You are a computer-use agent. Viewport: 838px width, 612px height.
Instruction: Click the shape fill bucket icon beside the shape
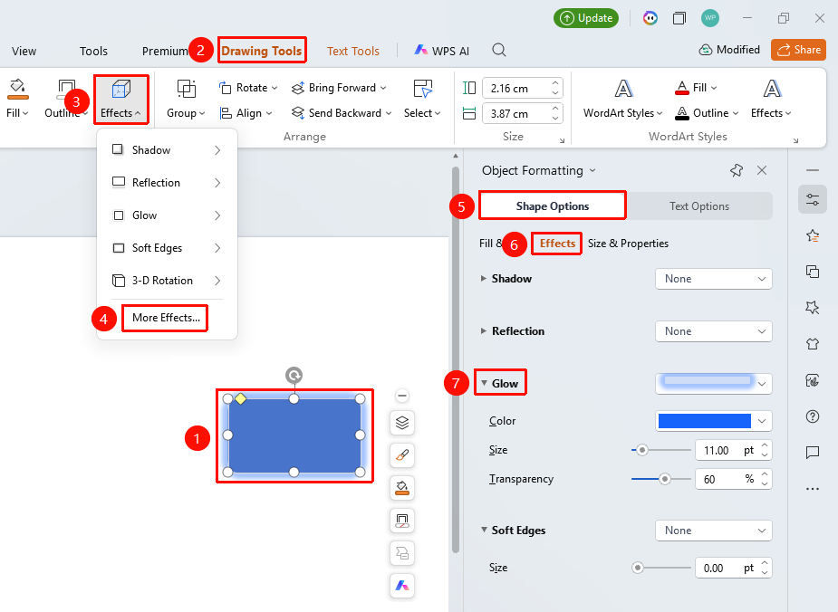pyautogui.click(x=402, y=488)
